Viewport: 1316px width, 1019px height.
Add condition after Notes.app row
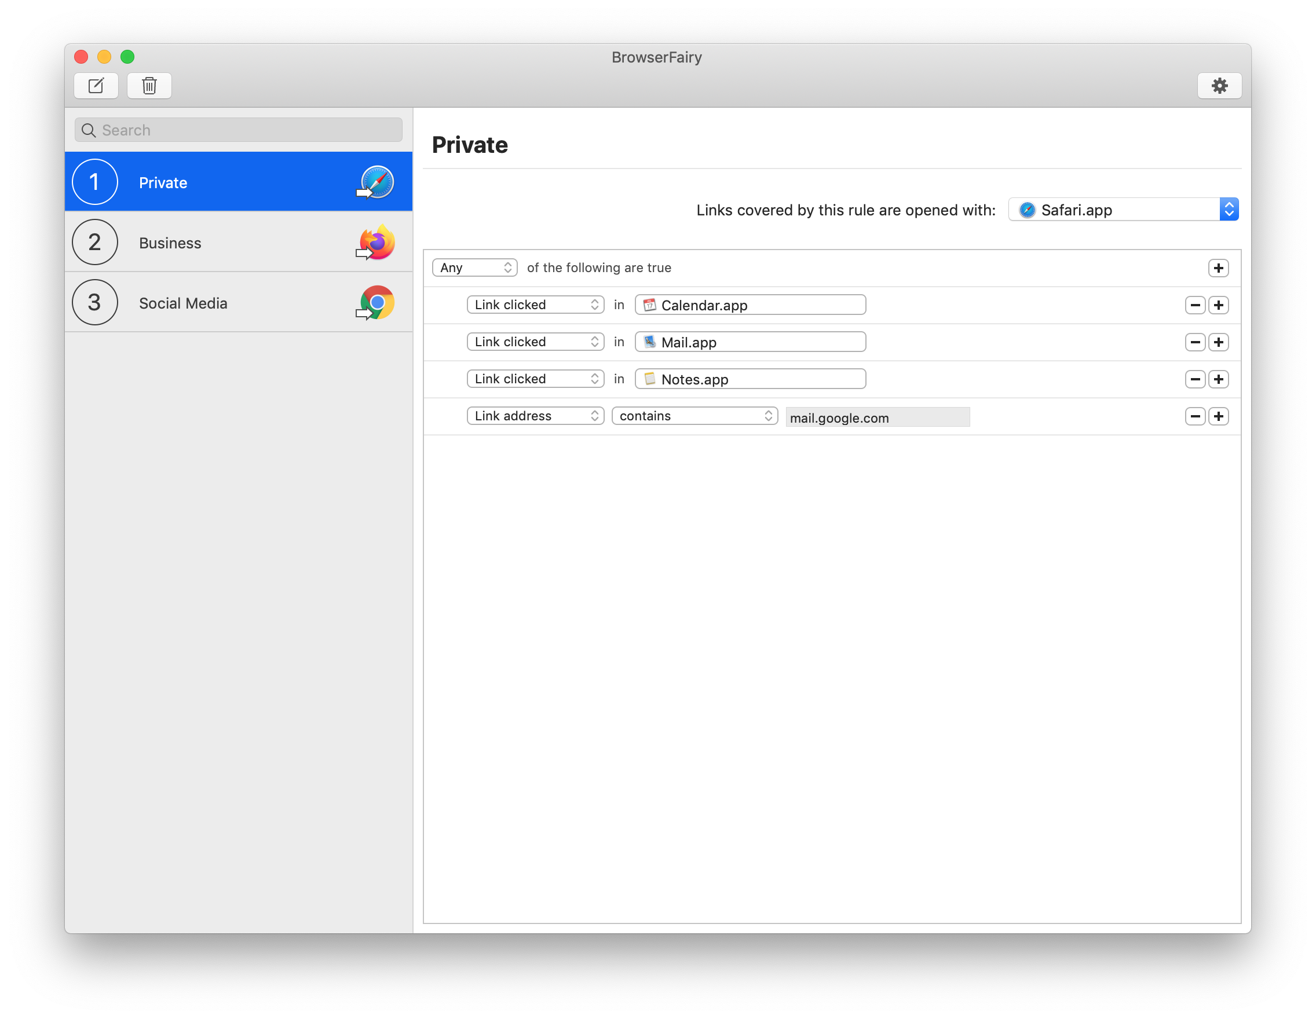[1218, 379]
